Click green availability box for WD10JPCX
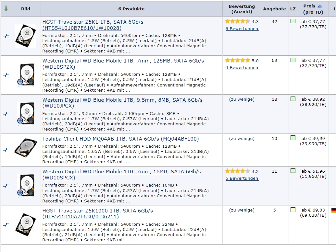 click(293, 99)
